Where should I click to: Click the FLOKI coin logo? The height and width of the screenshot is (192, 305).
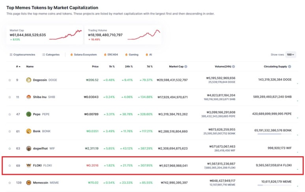[x=28, y=165]
